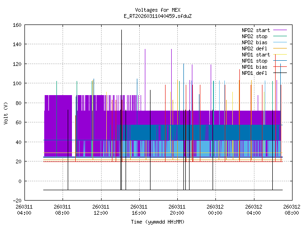Click the -20 tick on the voltage axis
The image size is (301, 226).
click(x=16, y=201)
